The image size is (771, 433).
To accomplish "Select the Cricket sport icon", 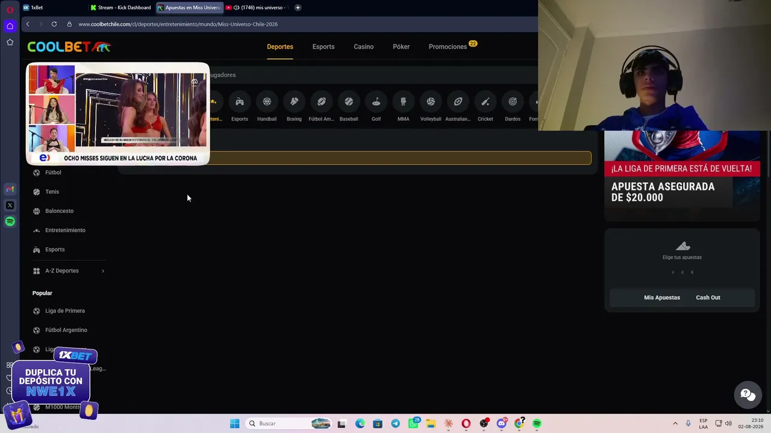I will coord(485,107).
